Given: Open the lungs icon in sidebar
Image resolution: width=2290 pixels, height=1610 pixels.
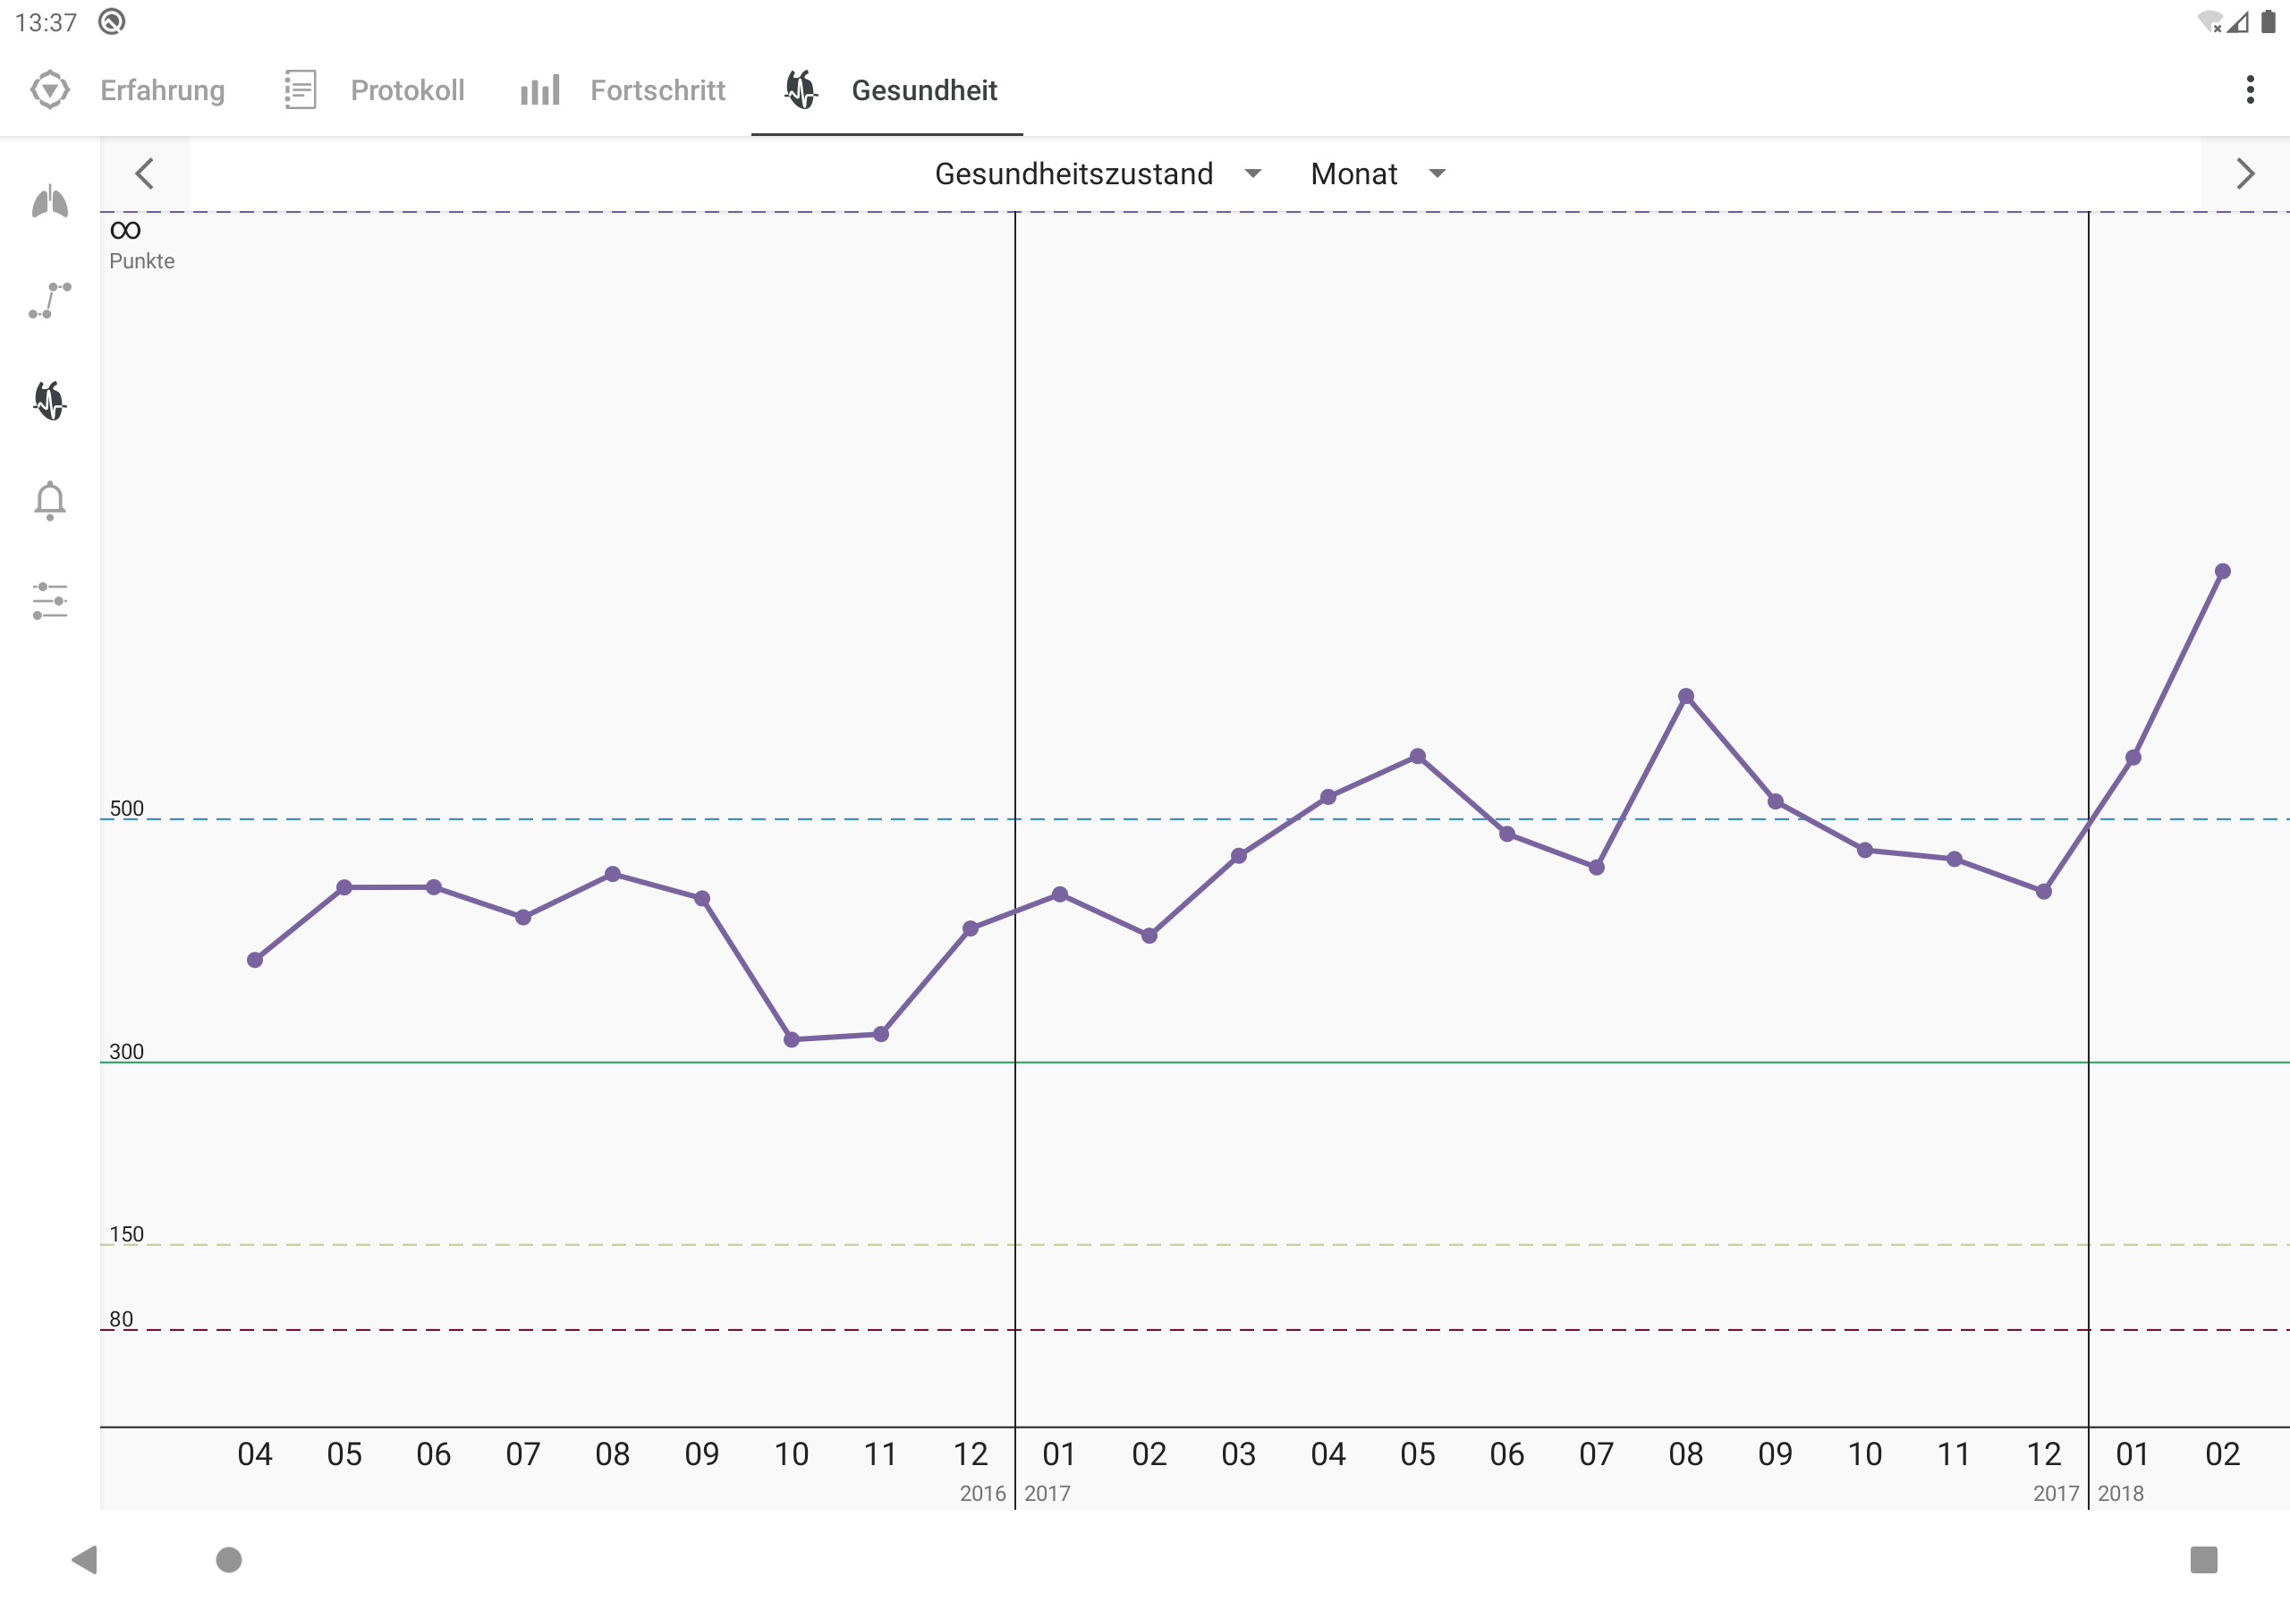Looking at the screenshot, I should pos(50,202).
